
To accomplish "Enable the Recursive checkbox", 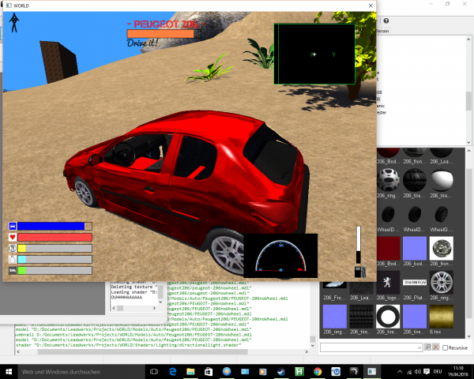I will point(446,347).
